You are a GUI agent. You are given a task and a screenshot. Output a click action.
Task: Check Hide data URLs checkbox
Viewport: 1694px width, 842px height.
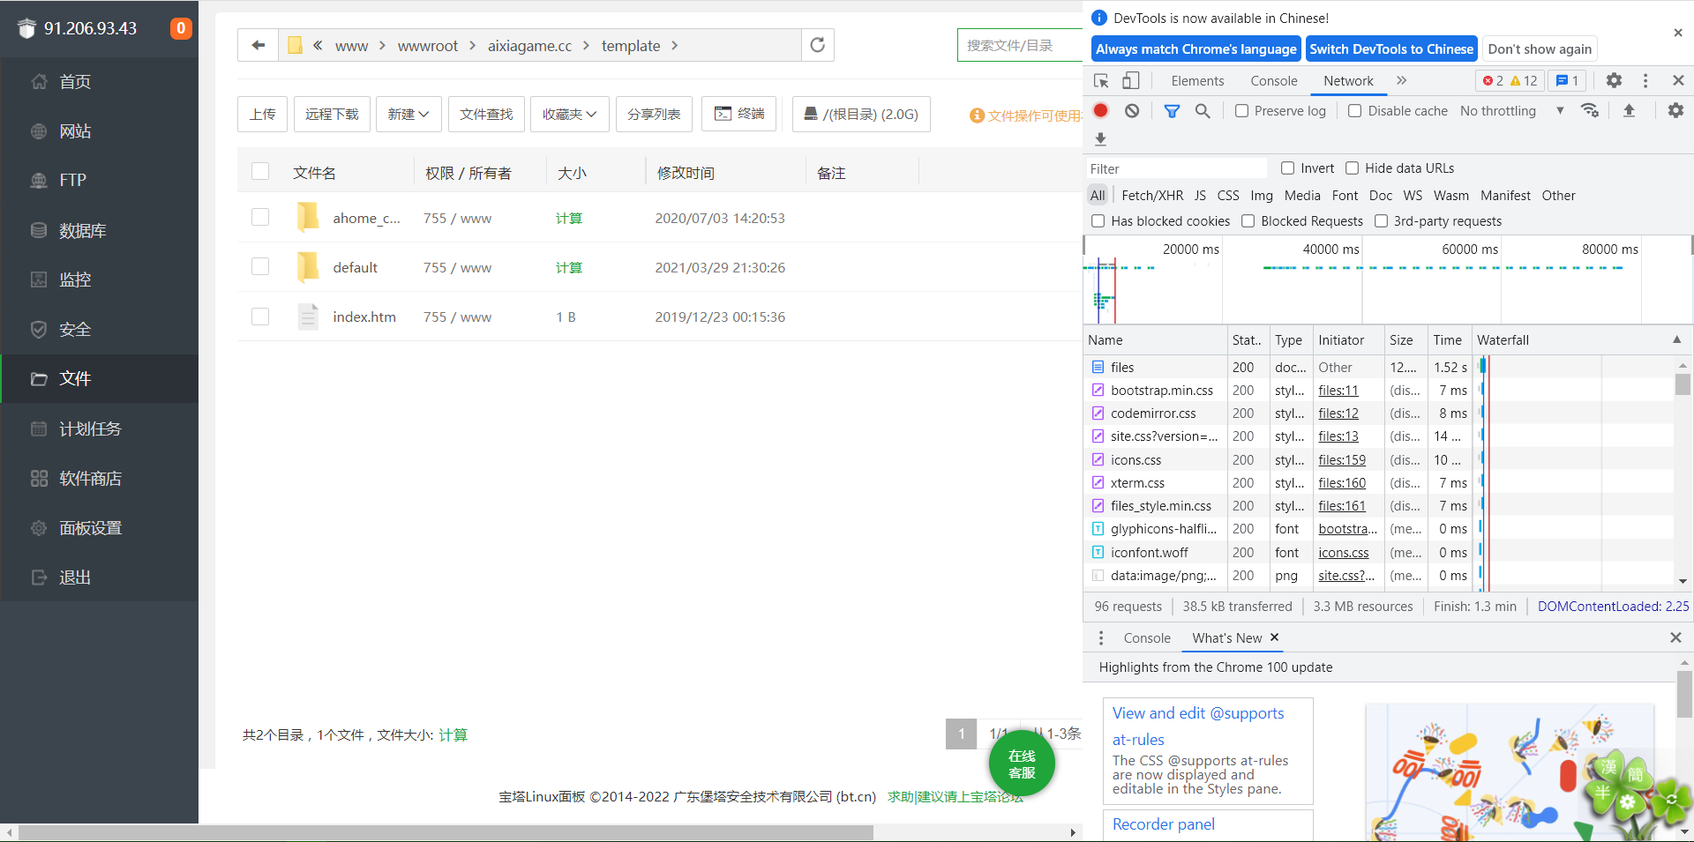click(1352, 168)
